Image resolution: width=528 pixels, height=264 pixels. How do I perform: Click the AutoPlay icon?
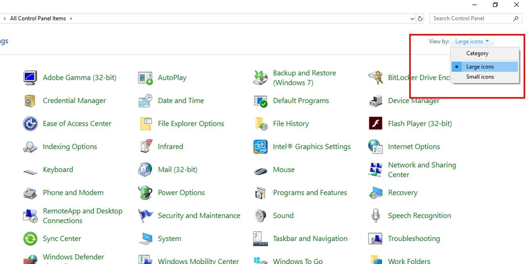(145, 78)
